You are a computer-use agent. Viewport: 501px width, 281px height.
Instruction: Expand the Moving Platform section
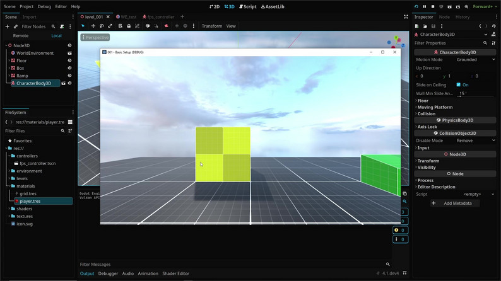tap(434, 107)
